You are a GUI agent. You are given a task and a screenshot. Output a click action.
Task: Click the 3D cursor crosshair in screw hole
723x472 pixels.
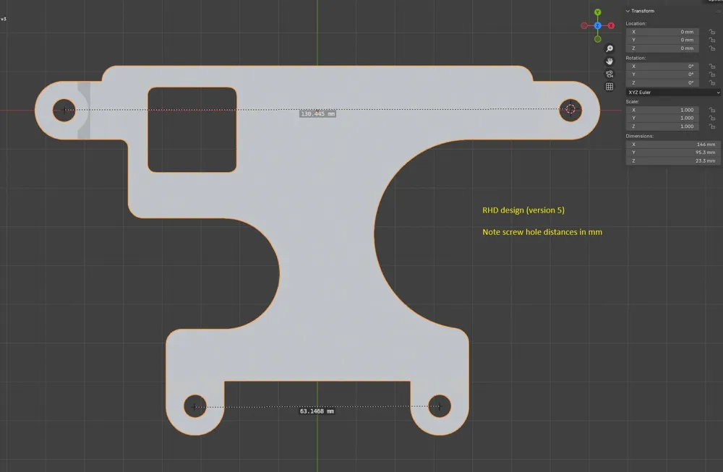click(571, 109)
